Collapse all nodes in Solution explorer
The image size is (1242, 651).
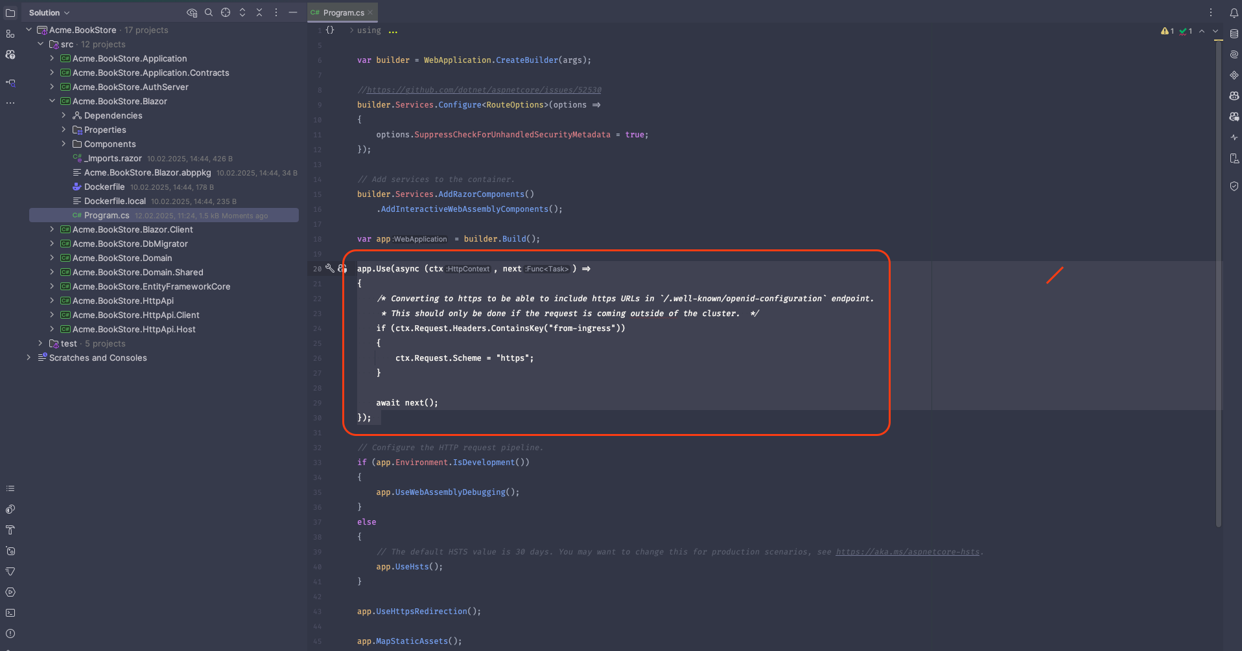(259, 12)
